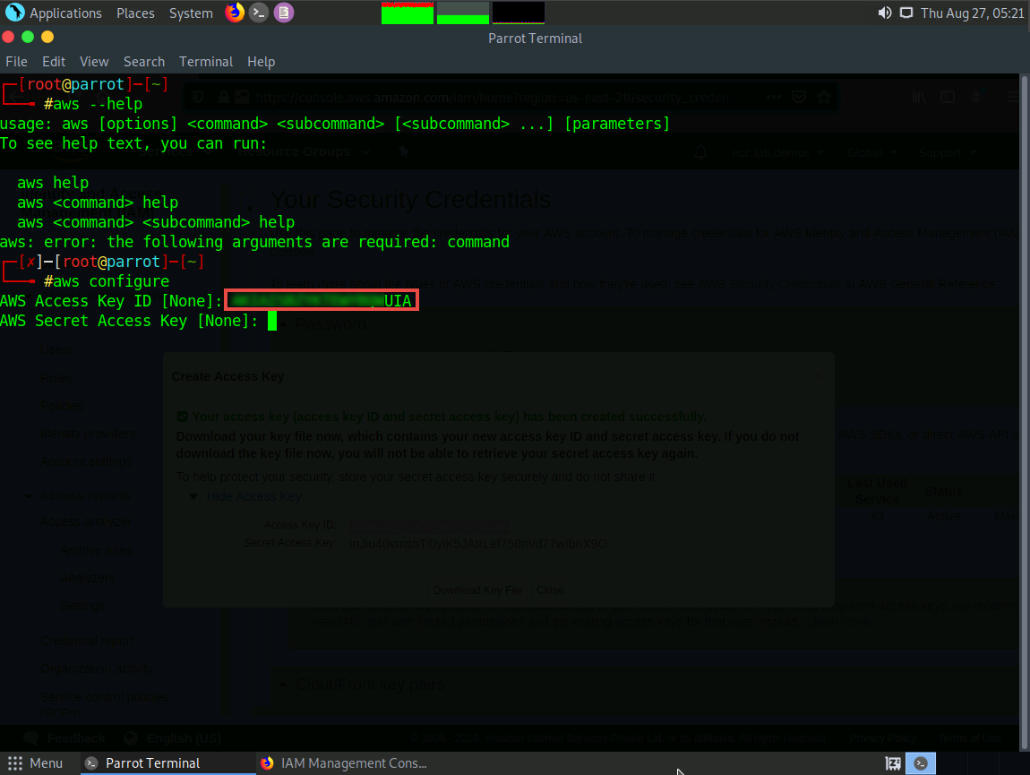Click the AWS Secret Access Key prompt cursor
Viewport: 1030px width, 775px height.
tap(271, 321)
